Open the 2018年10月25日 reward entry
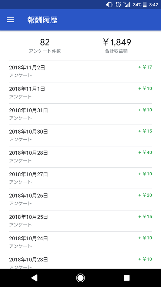Image resolution: width=161 pixels, height=287 pixels. tap(80, 221)
